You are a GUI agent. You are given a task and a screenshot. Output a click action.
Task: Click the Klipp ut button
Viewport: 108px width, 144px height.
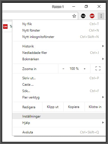[x=53, y=107]
